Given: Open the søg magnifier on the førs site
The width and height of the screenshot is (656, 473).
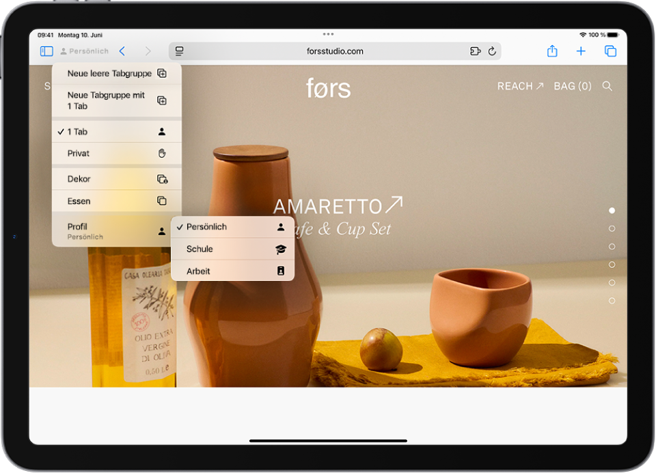Looking at the screenshot, I should (607, 86).
